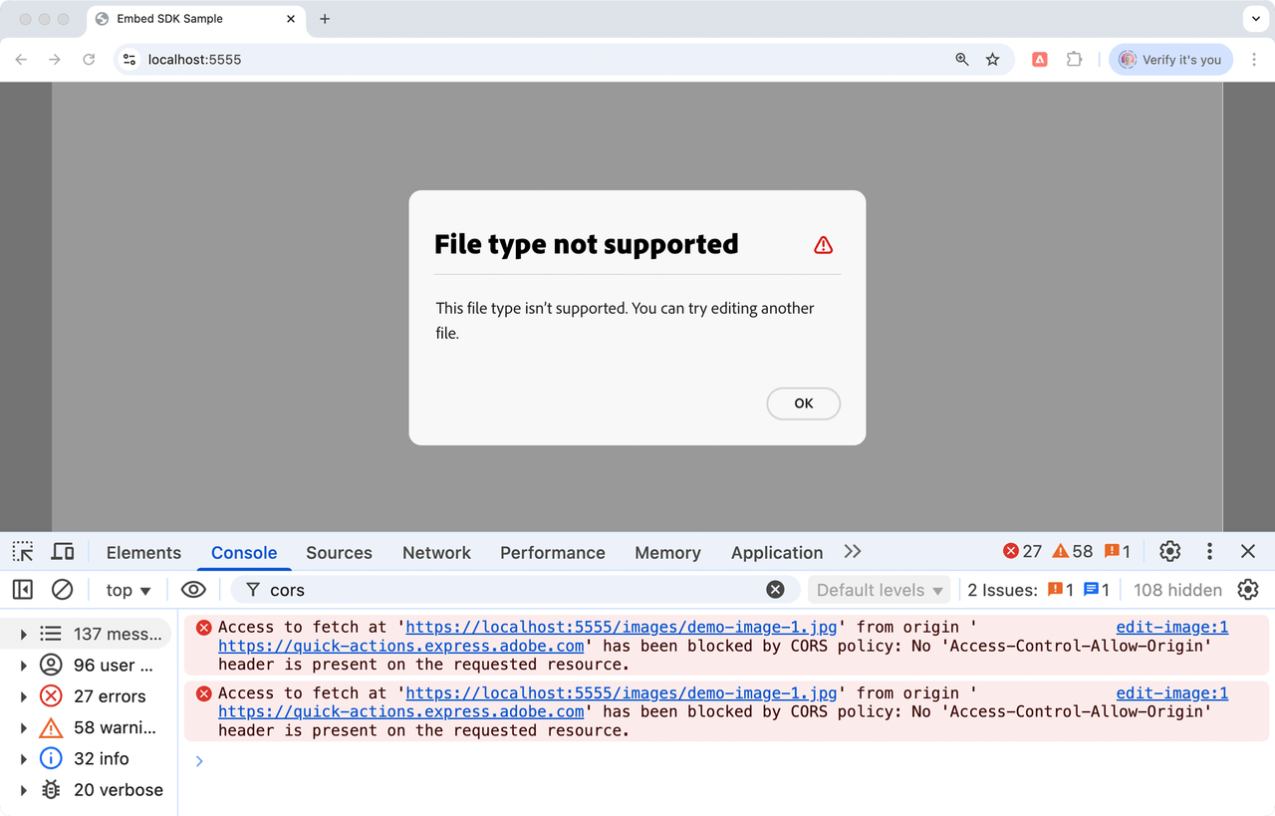Expand the 27 errors group
1275x816 pixels.
[x=24, y=696]
